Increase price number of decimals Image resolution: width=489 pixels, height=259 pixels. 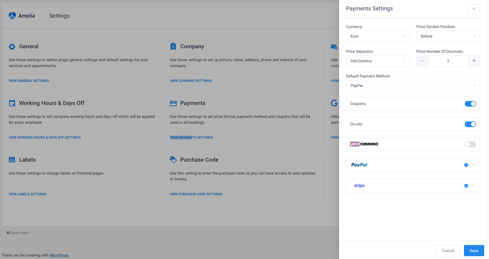(x=474, y=61)
